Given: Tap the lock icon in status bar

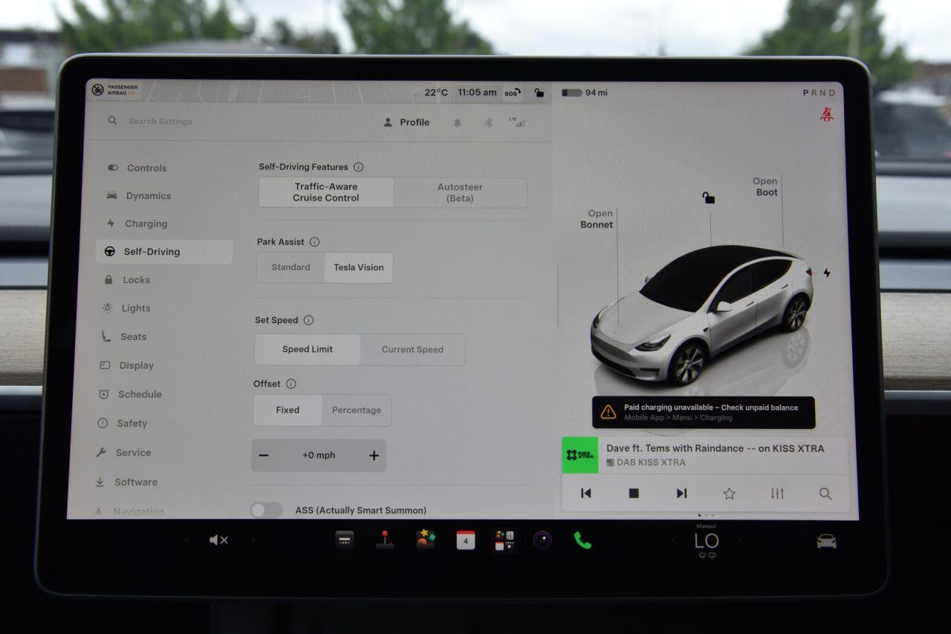Looking at the screenshot, I should click(x=539, y=93).
